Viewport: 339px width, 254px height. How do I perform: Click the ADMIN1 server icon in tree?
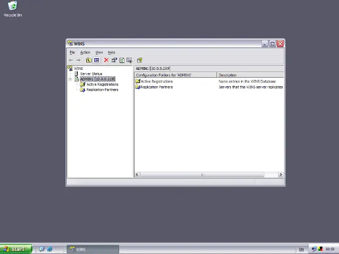(x=77, y=79)
